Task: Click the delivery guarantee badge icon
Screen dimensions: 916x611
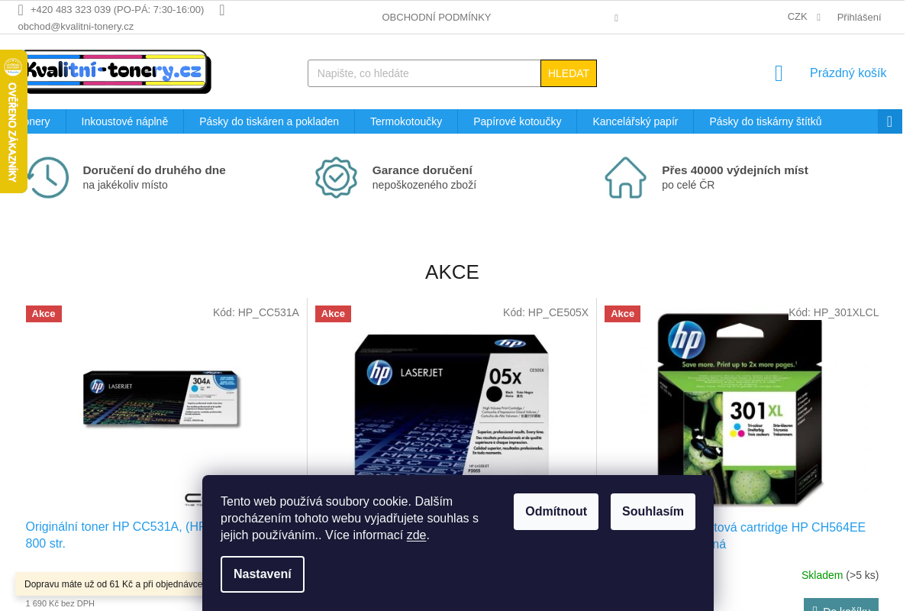Action: click(x=336, y=177)
